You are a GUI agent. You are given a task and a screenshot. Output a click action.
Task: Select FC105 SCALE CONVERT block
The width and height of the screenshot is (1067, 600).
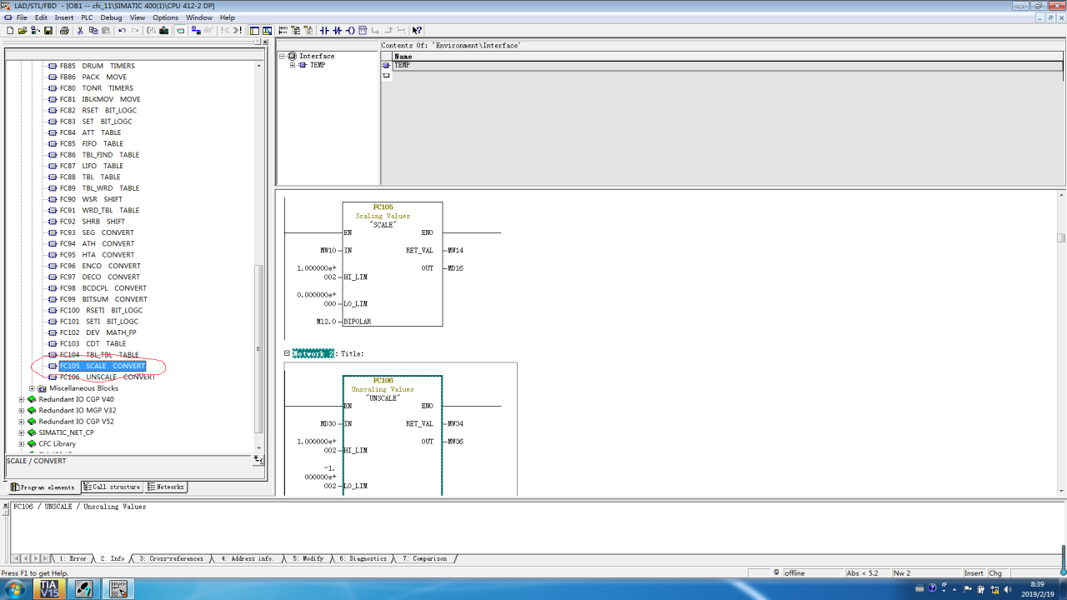point(103,366)
